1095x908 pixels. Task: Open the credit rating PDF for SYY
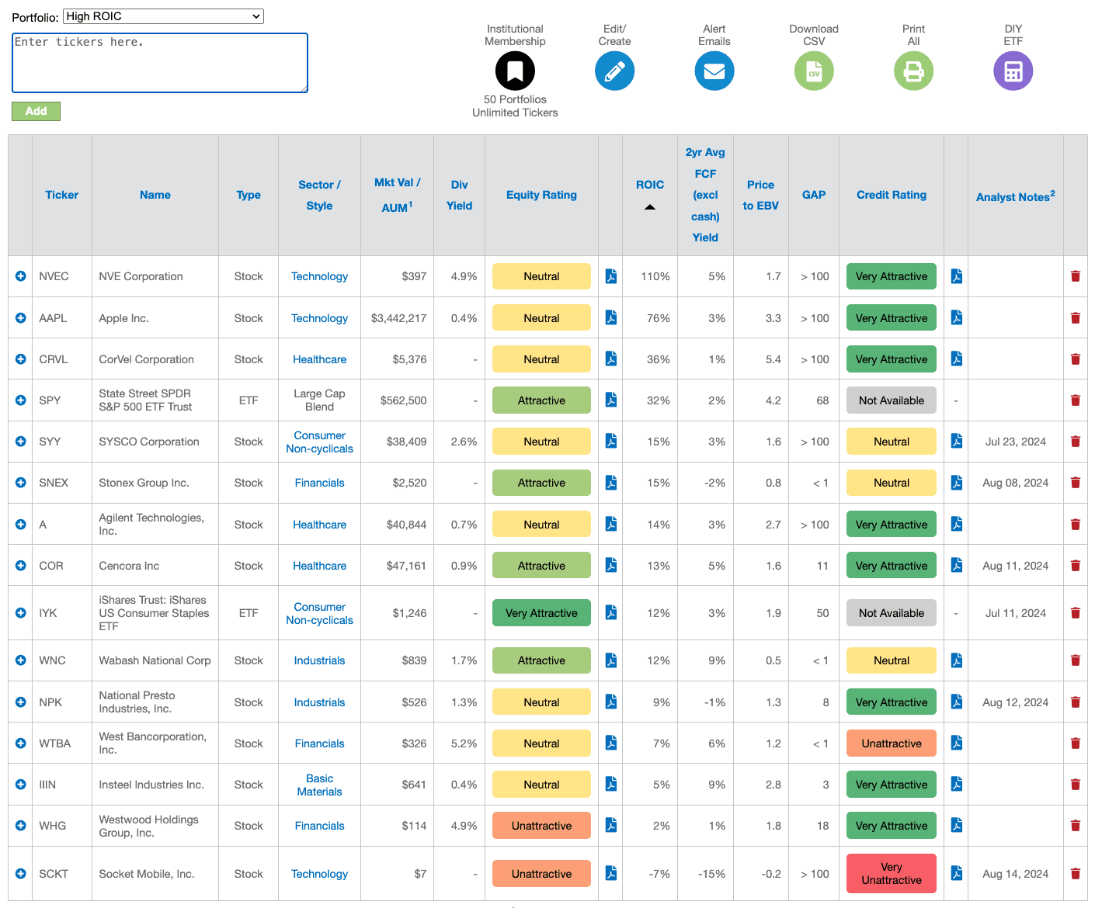coord(957,441)
